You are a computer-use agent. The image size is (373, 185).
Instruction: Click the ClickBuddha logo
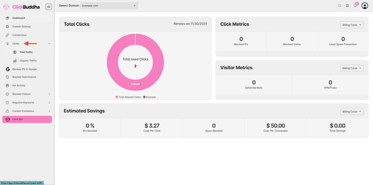21,7
